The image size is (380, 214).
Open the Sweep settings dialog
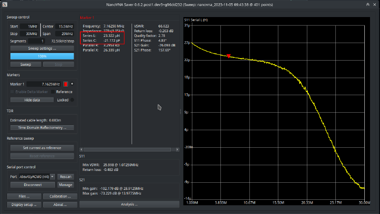[42, 48]
